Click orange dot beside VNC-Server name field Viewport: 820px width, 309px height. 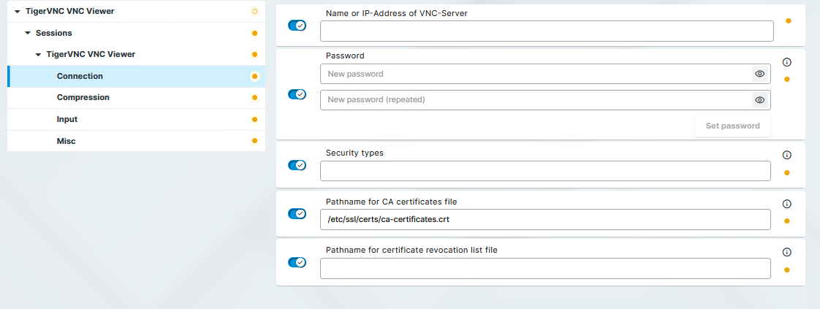[x=788, y=20]
